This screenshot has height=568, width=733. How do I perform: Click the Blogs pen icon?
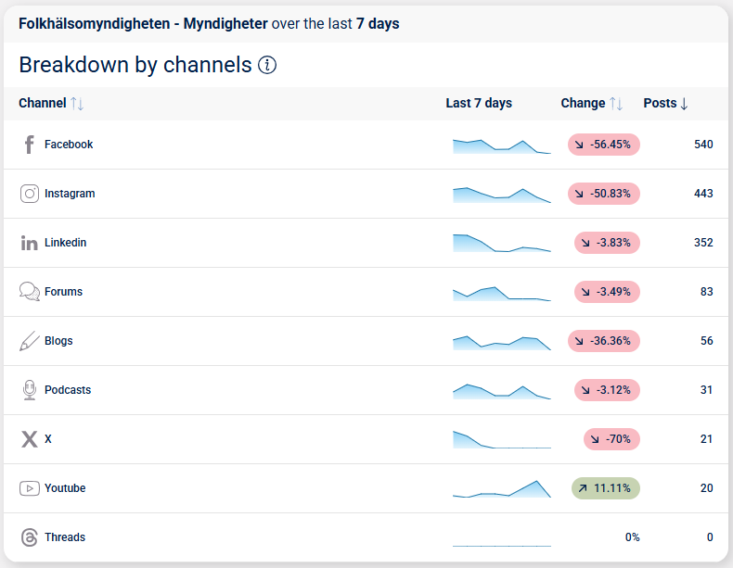[x=30, y=341]
